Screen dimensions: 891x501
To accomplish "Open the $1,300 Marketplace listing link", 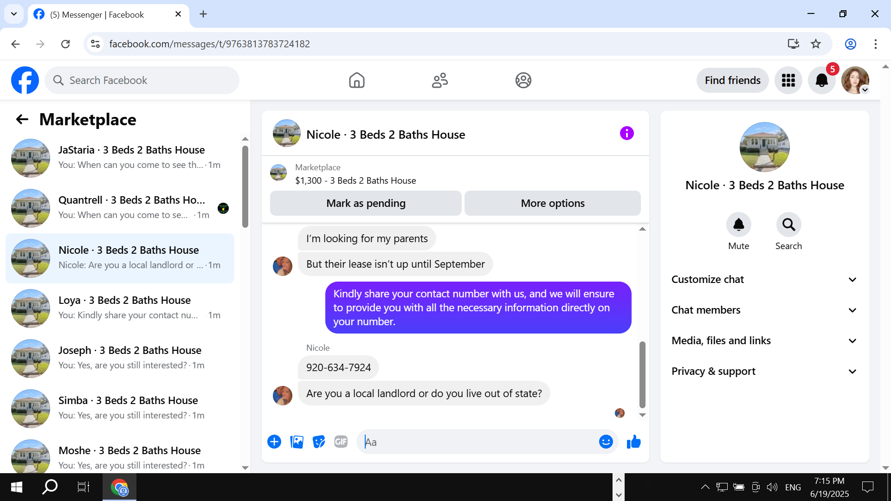I will (x=355, y=180).
